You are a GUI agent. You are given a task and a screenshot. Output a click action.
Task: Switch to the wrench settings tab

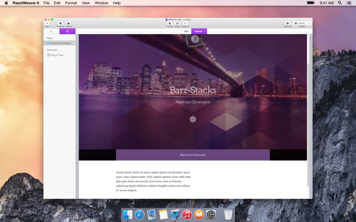tap(51, 31)
